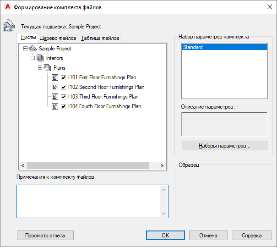Click into the Примечания к комплекту файлов field
This screenshot has height=247, width=277.
(x=89, y=201)
